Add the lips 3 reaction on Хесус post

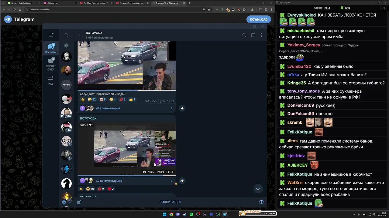(122, 99)
